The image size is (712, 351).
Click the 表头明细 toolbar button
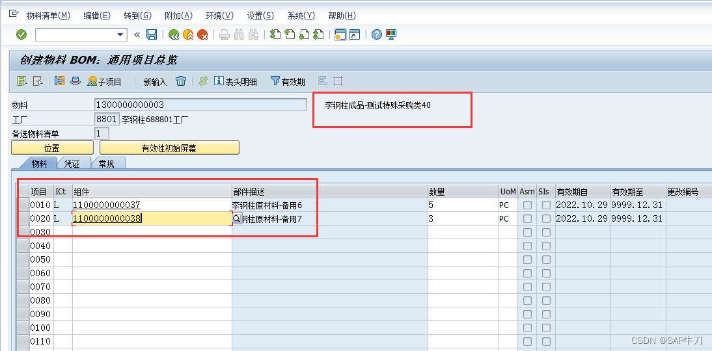236,82
